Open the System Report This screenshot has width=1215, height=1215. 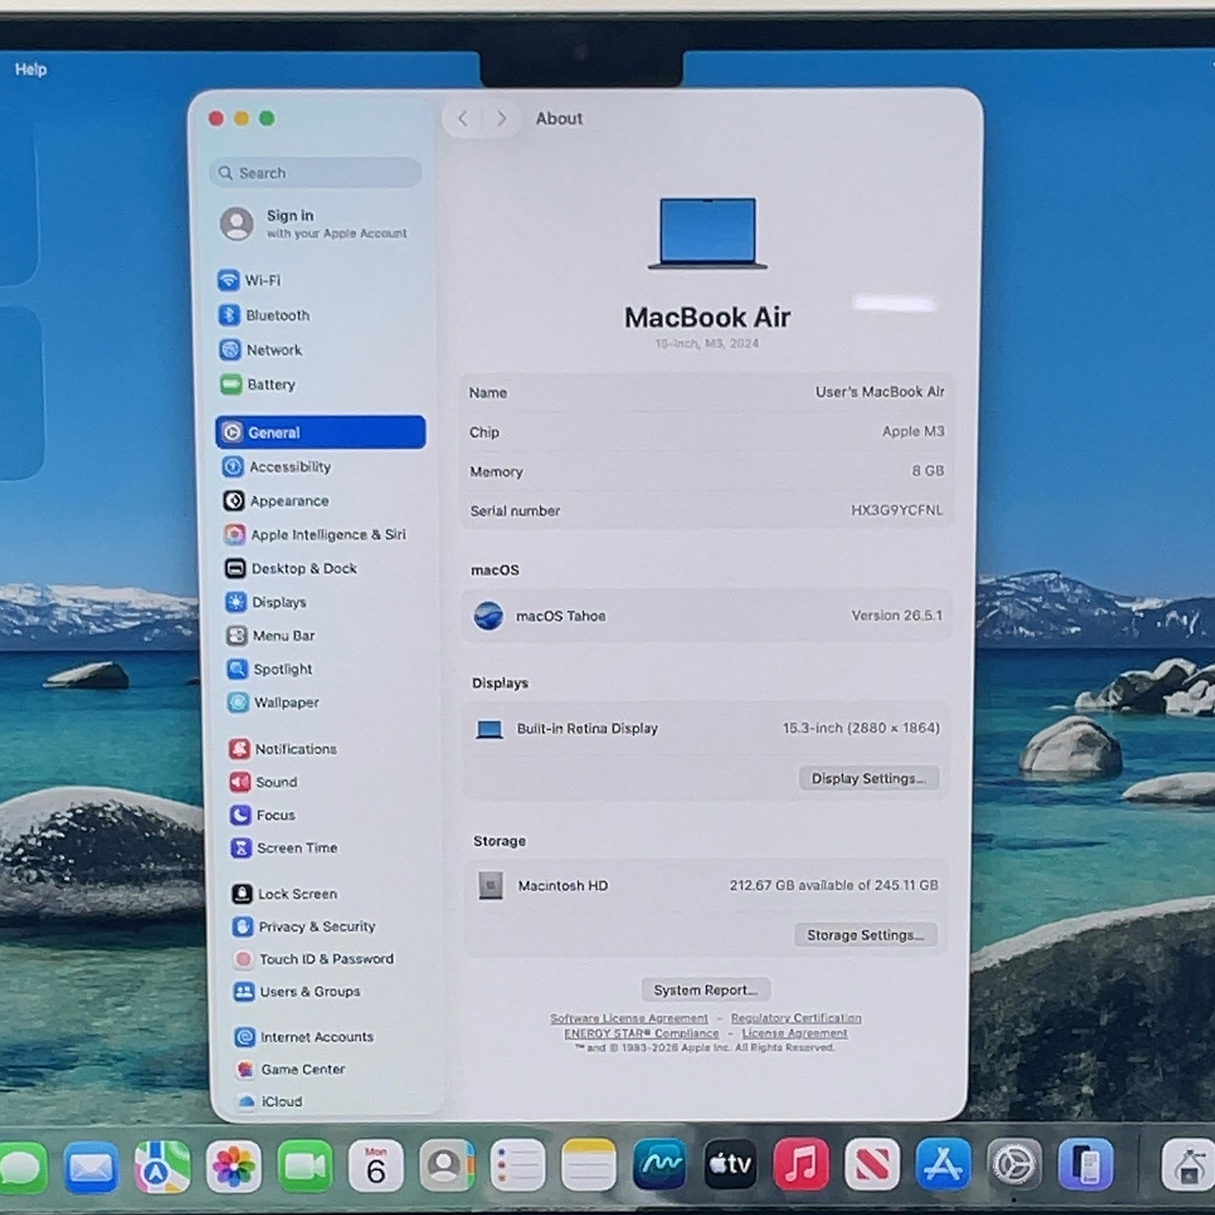705,990
